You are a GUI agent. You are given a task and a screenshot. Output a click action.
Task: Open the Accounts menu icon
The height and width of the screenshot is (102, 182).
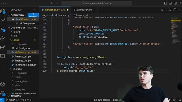[3, 84]
